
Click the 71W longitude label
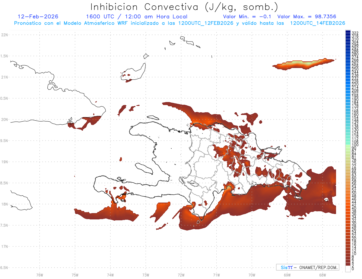point(216,275)
